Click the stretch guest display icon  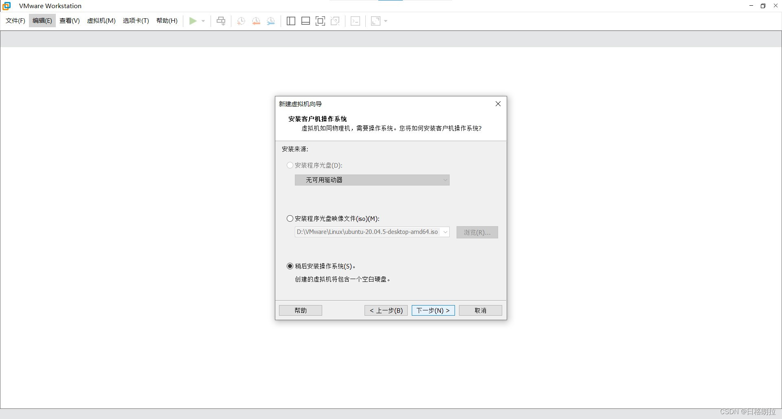(376, 21)
